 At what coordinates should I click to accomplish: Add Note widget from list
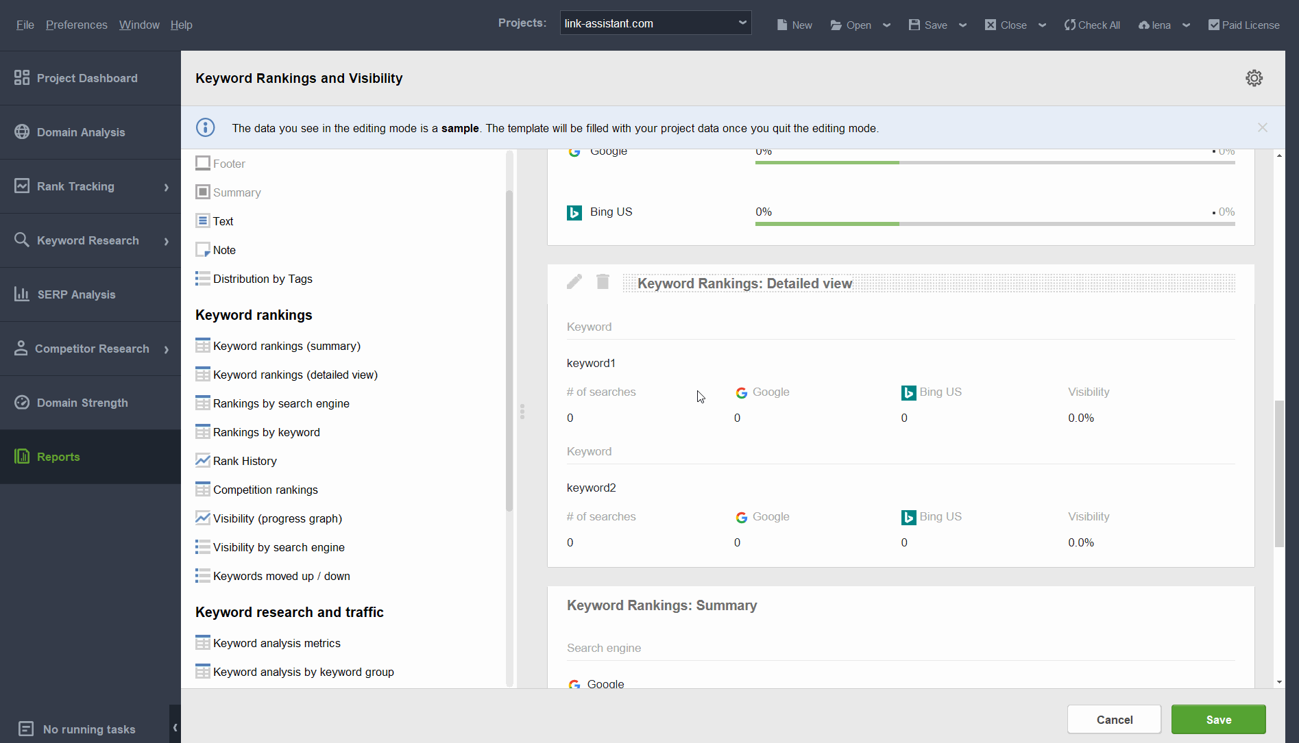215,250
